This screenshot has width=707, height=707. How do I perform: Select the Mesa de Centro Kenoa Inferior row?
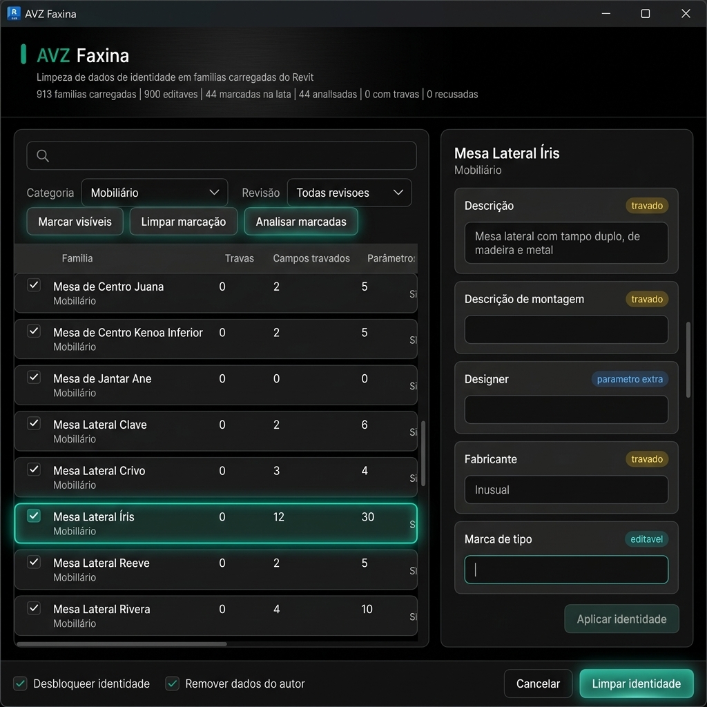216,339
